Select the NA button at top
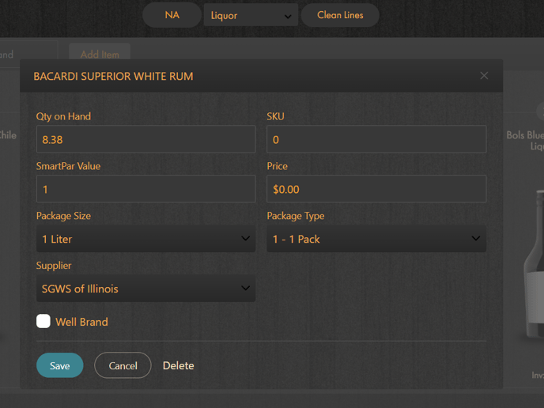 point(172,15)
